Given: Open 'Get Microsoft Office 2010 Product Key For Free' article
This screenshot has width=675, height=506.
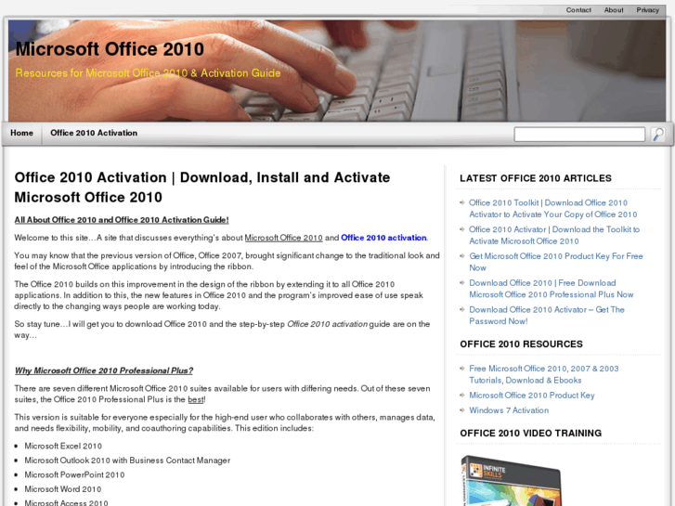Looking at the screenshot, I should tap(556, 262).
